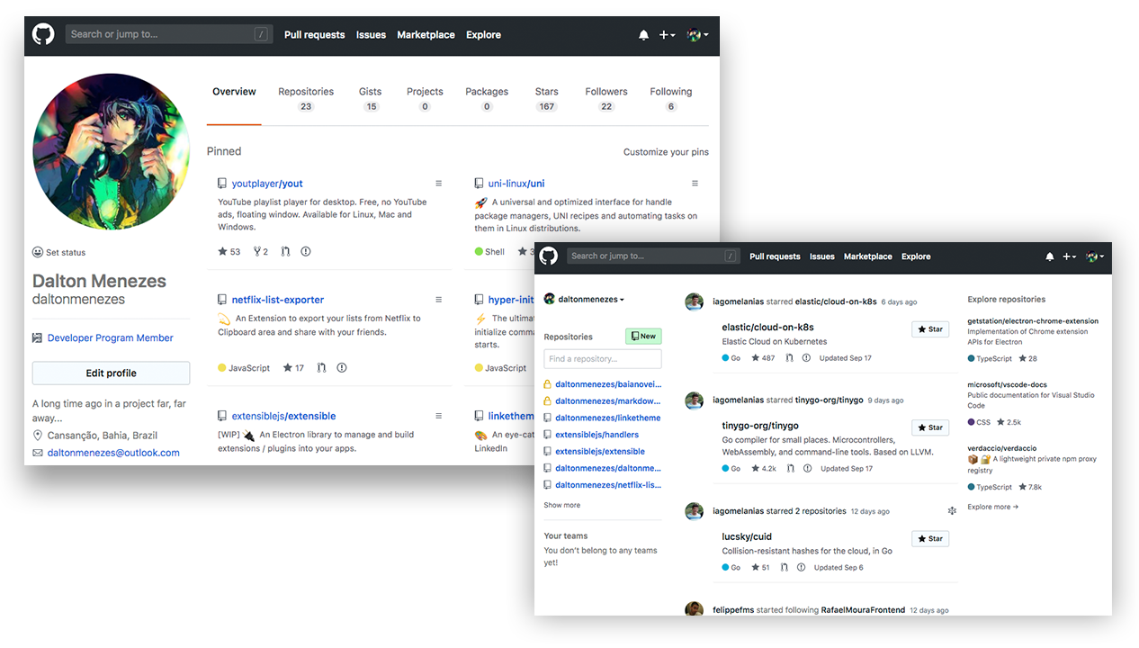1139x648 pixels.
Task: Click star count 53 on youtplayer/yout
Action: coord(229,252)
